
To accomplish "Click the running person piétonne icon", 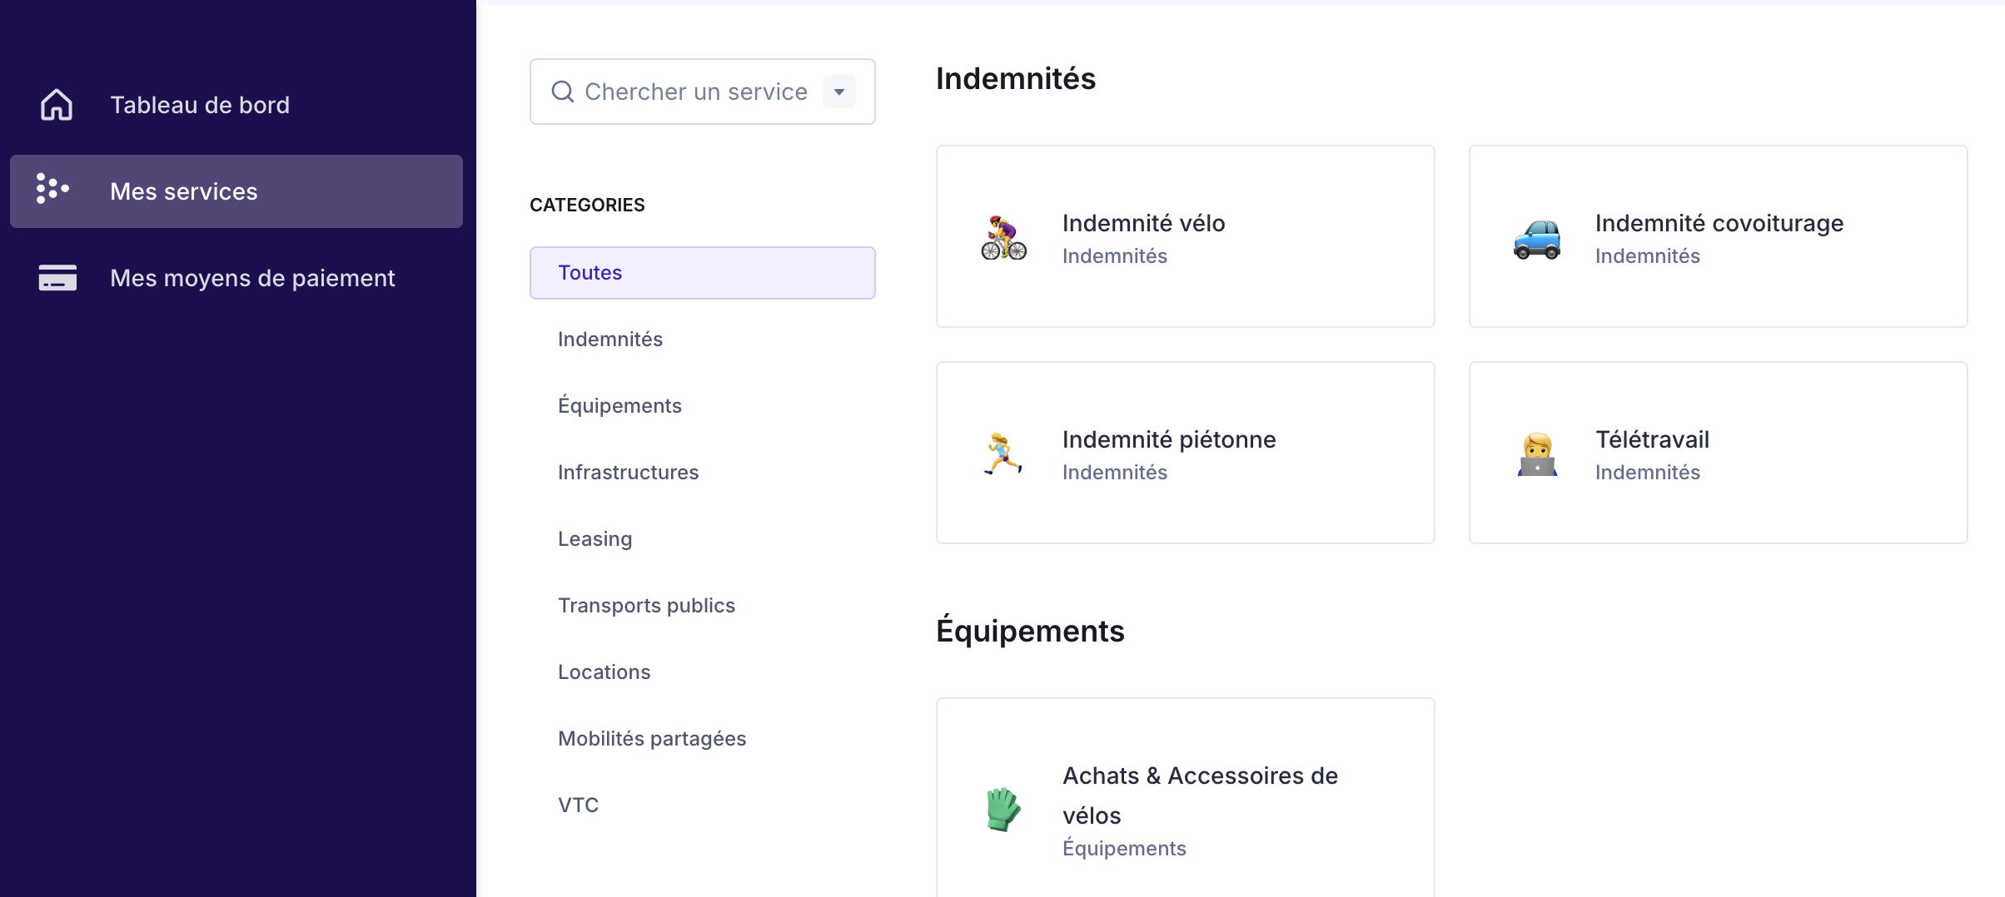I will (1003, 454).
